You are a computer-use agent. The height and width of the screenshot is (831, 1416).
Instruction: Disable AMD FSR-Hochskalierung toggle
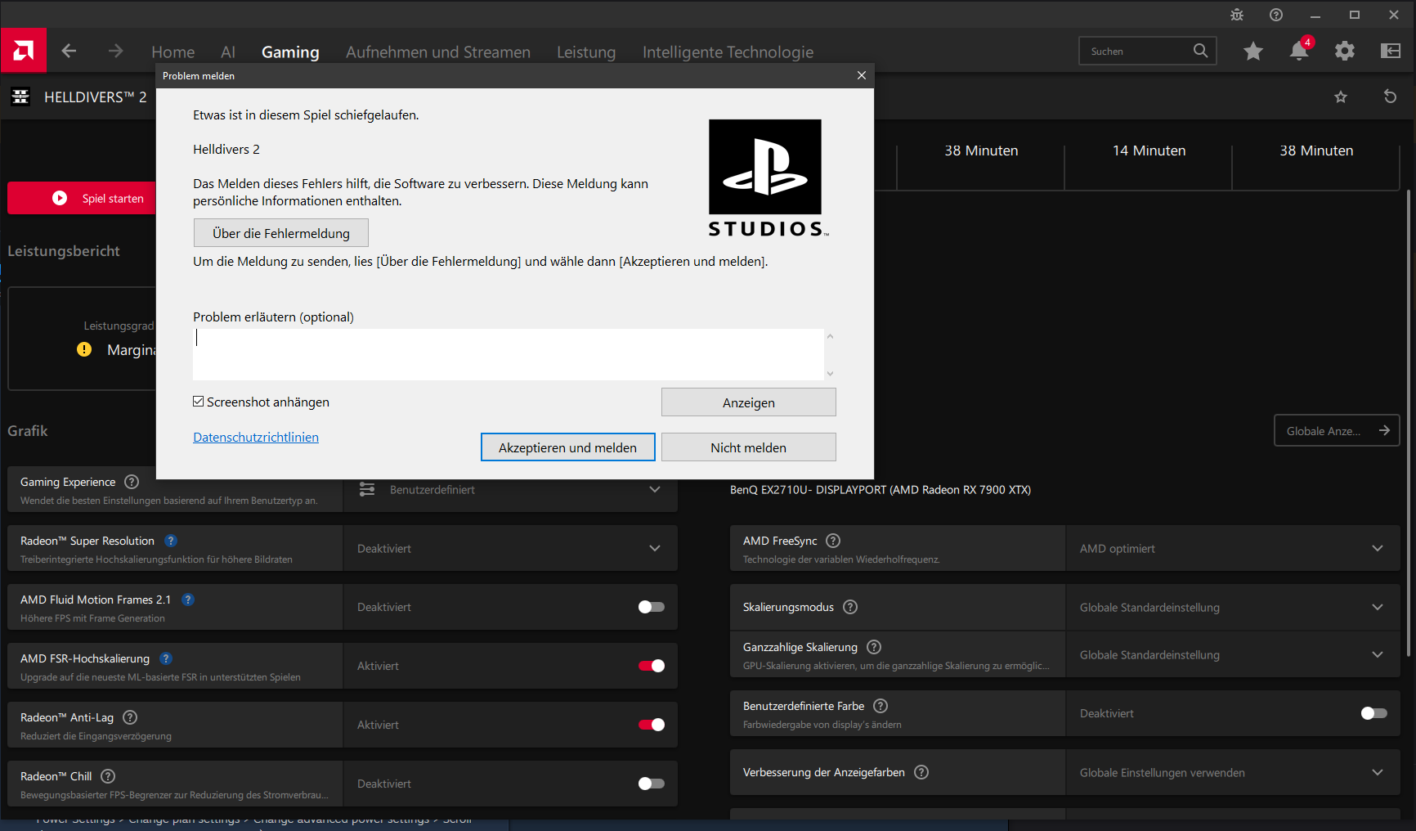click(652, 666)
